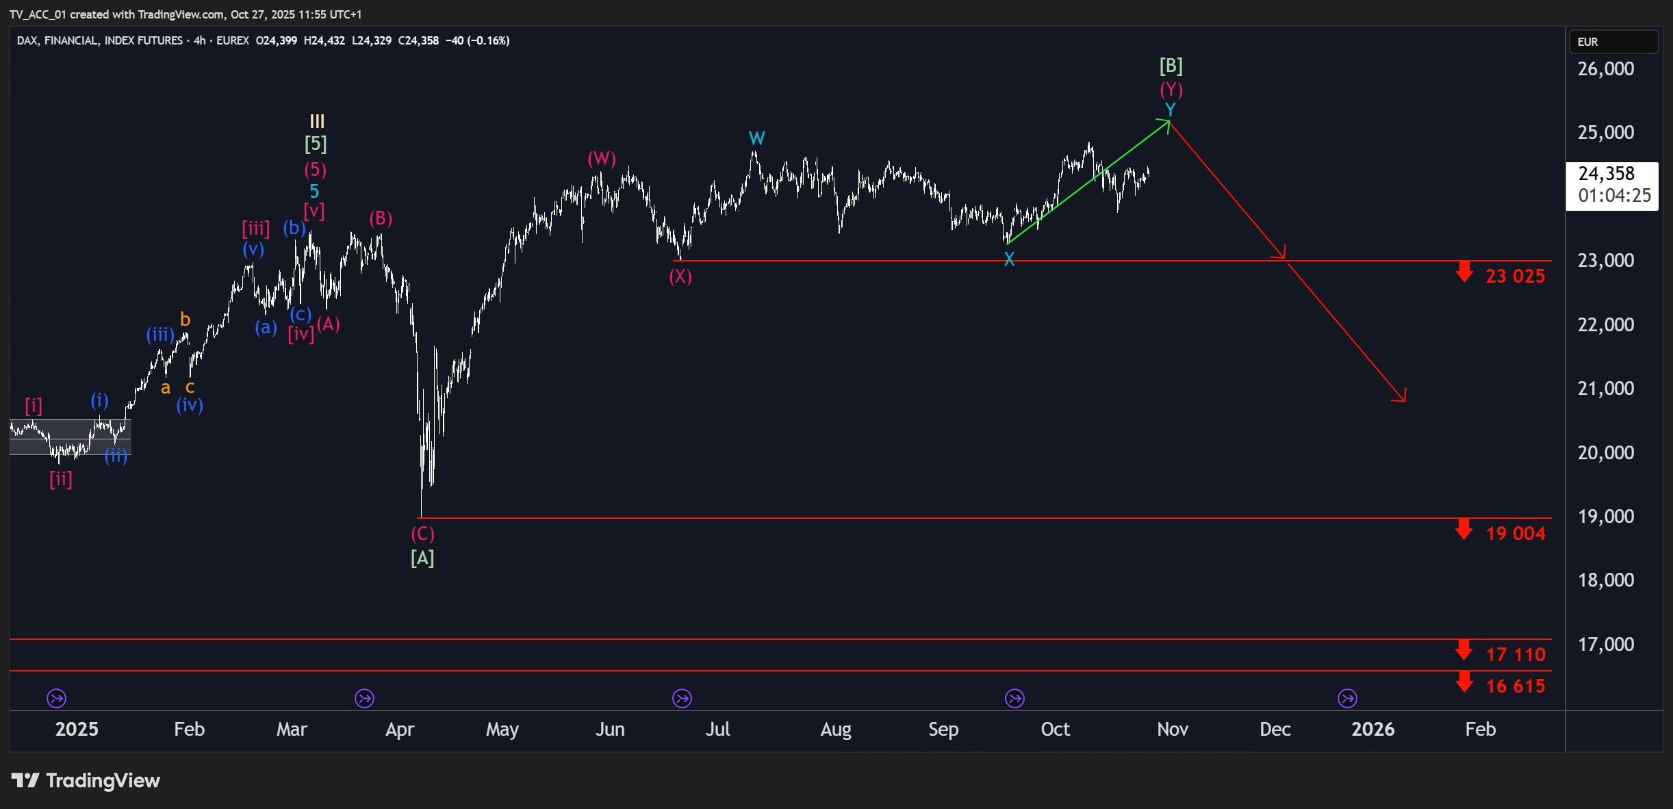The image size is (1673, 809).
Task: Click the DAX Index Futures symbol title
Action: pos(100,40)
